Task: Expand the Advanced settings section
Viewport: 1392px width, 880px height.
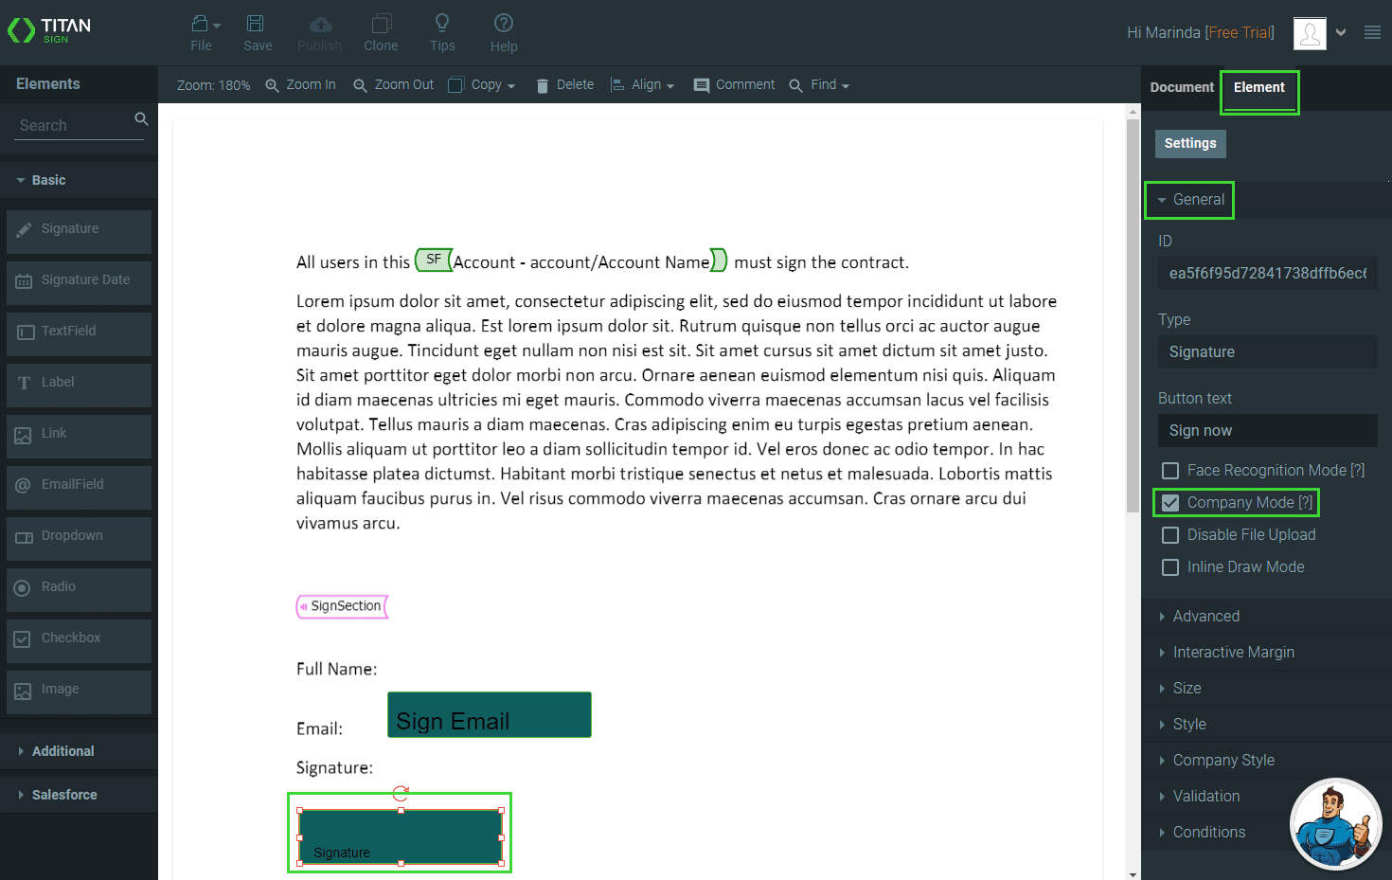Action: point(1205,617)
